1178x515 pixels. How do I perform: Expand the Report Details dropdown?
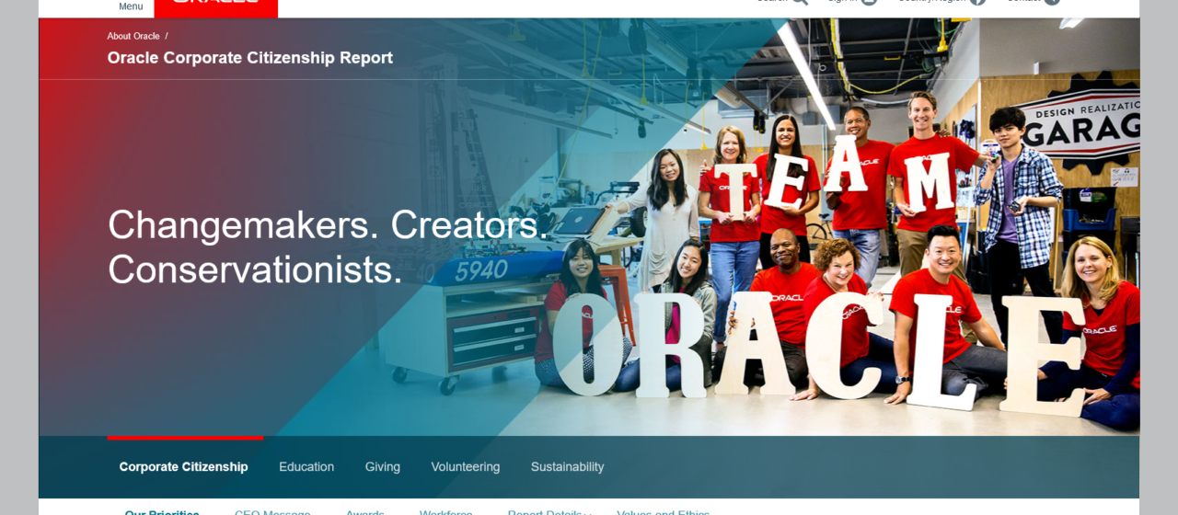coord(549,511)
